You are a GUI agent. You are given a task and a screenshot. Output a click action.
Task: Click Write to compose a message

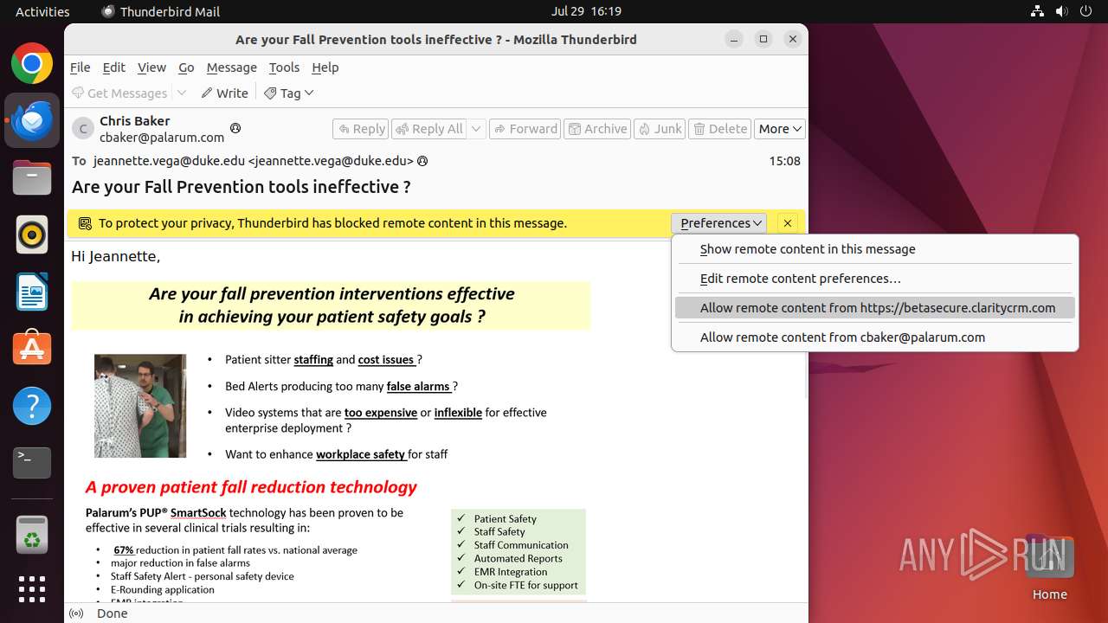point(224,93)
